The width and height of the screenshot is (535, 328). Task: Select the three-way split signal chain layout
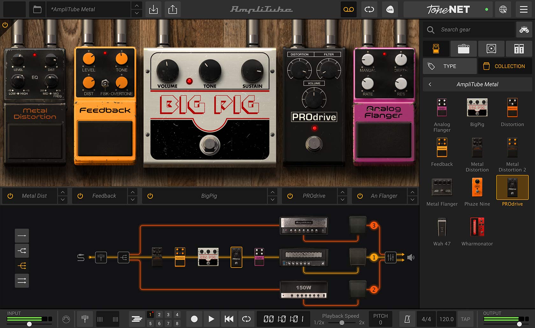click(x=22, y=265)
